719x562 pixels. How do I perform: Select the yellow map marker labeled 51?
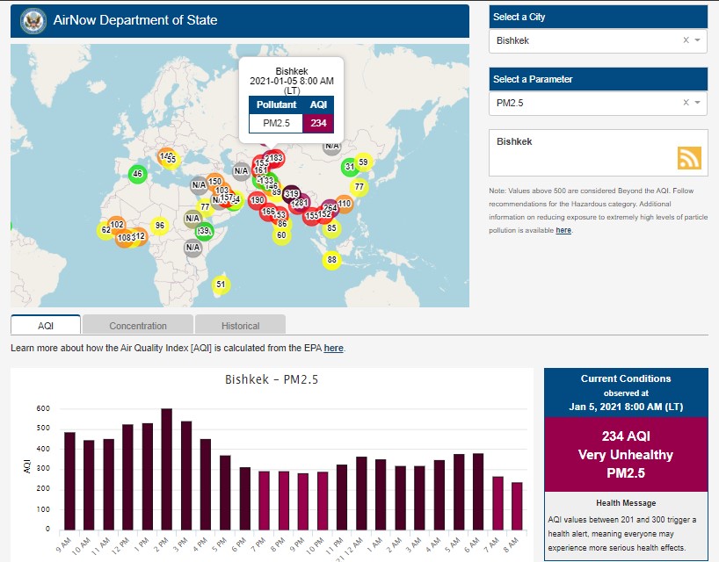[x=221, y=284]
